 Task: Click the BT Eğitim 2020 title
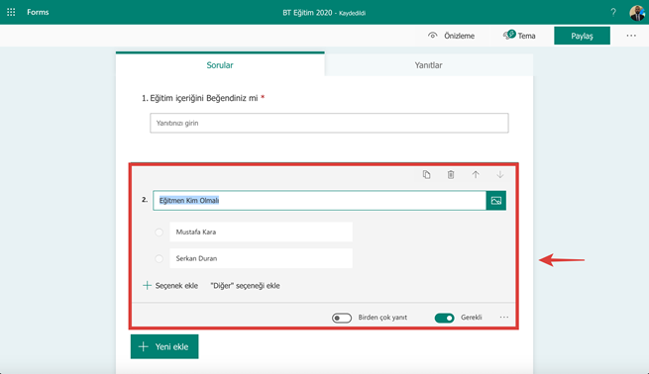307,13
